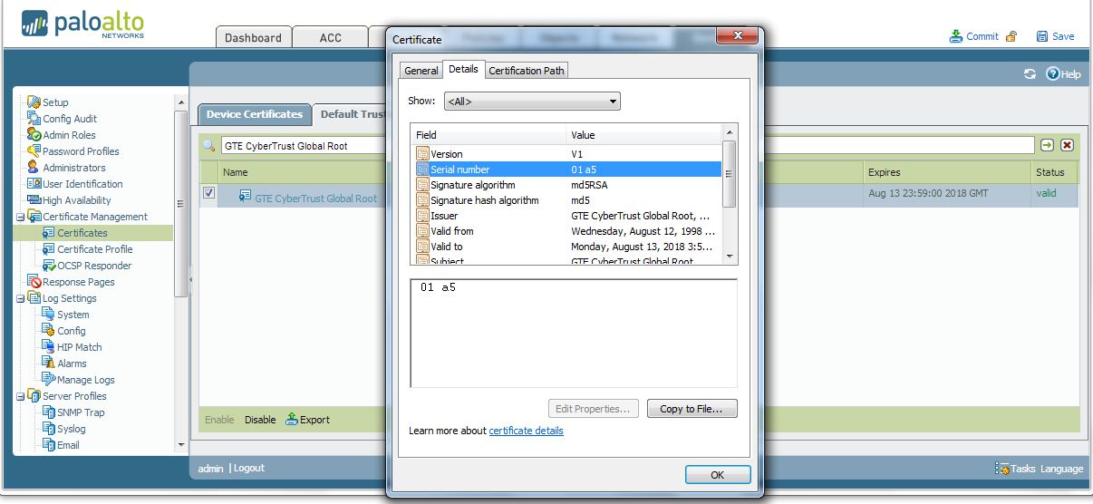
Task: Click the Export icon in bottom bar
Action: [292, 420]
